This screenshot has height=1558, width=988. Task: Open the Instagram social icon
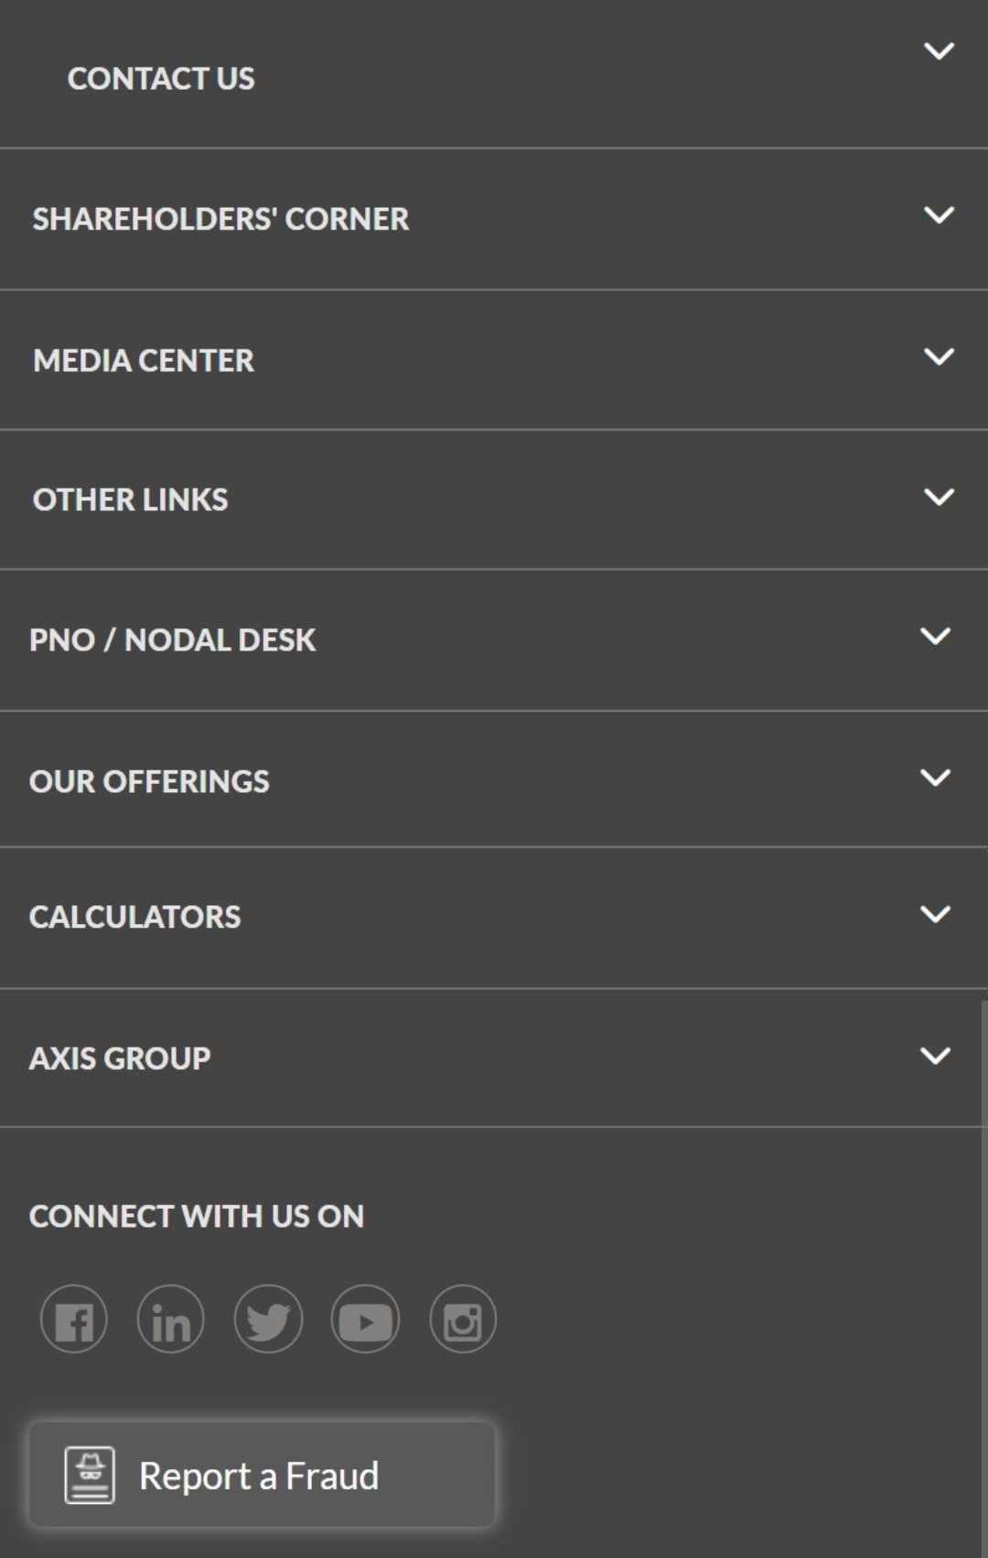(463, 1319)
